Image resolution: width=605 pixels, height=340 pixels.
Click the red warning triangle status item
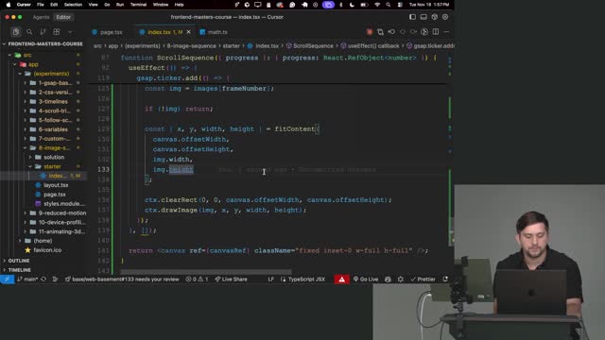click(342, 280)
